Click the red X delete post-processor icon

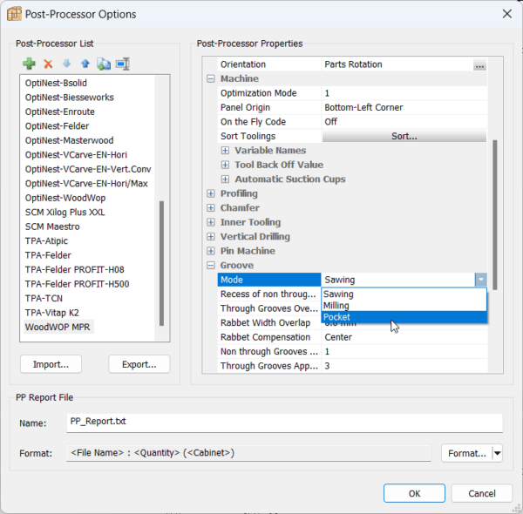[48, 64]
